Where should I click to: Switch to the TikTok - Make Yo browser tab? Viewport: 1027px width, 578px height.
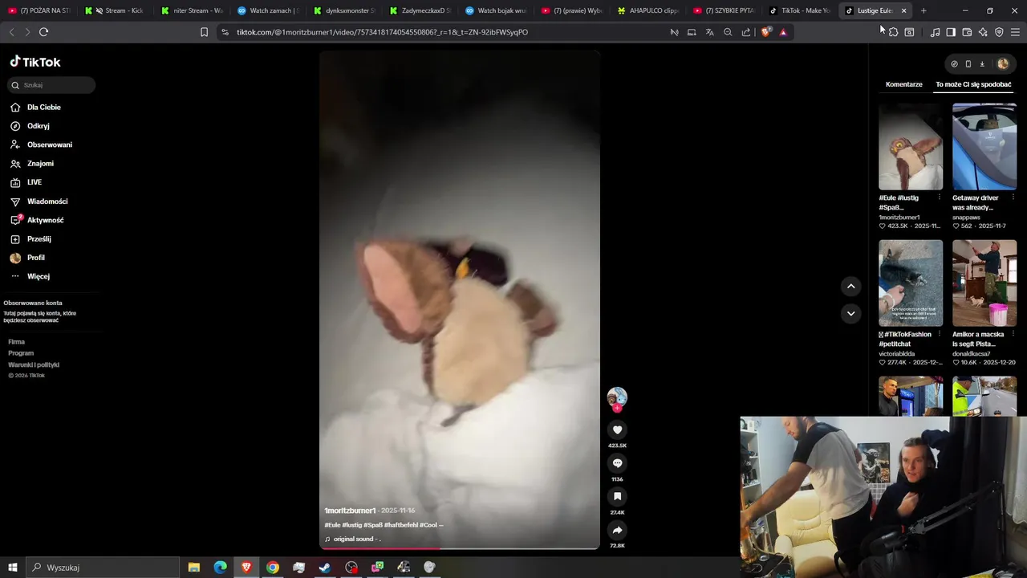801,10
